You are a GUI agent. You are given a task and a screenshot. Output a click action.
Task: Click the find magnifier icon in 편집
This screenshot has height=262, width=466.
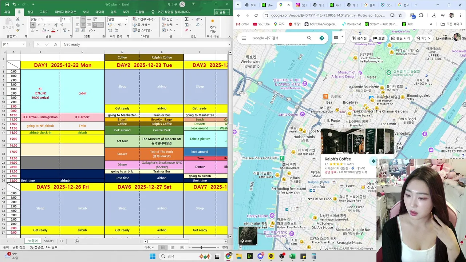click(198, 25)
